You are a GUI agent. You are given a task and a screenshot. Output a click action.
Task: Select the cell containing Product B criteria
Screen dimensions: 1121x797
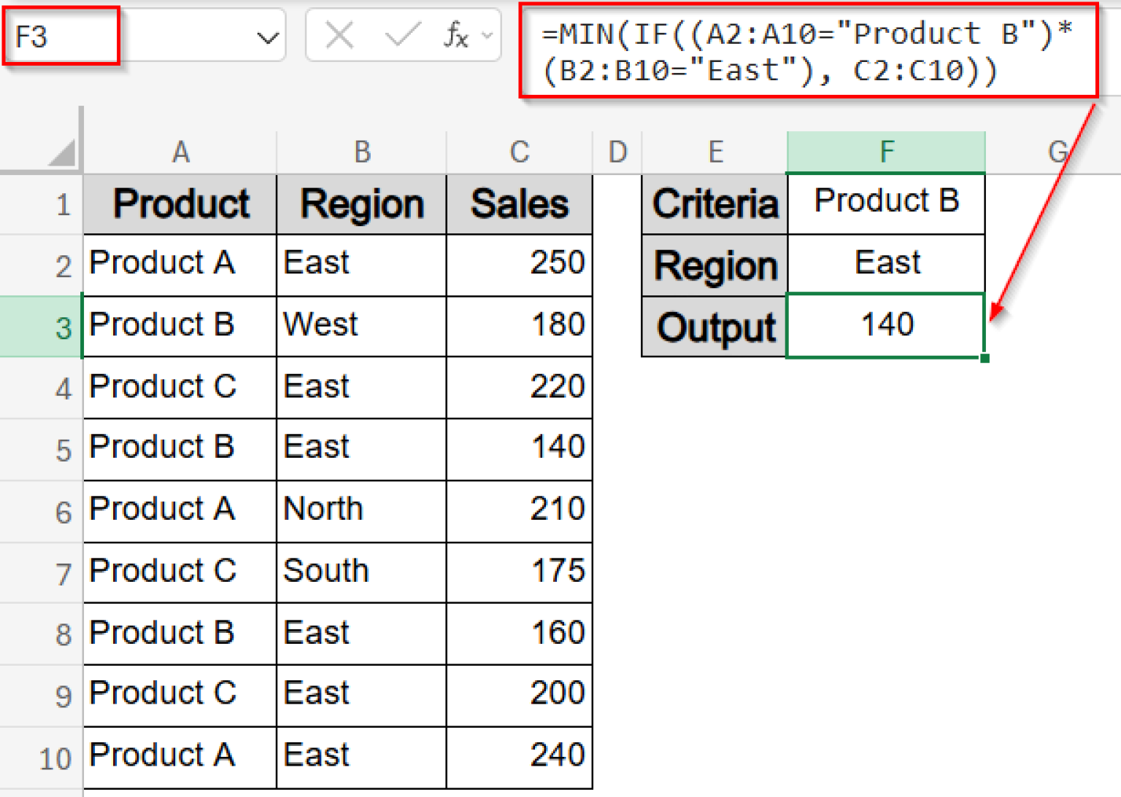coord(885,202)
